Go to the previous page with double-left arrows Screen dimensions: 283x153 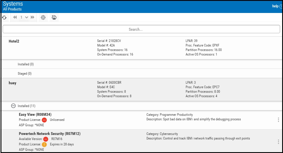click(15, 17)
